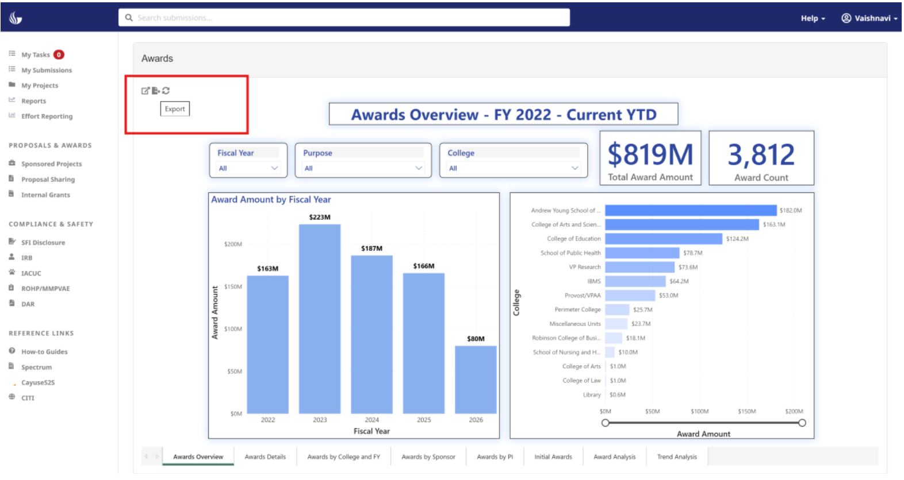Open the College filter dropdown

coord(513,168)
